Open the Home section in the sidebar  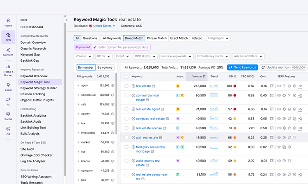tap(8, 22)
